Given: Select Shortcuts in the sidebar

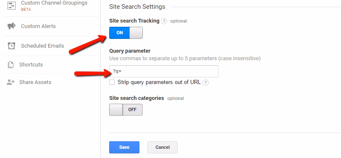Looking at the screenshot, I should click(31, 65).
